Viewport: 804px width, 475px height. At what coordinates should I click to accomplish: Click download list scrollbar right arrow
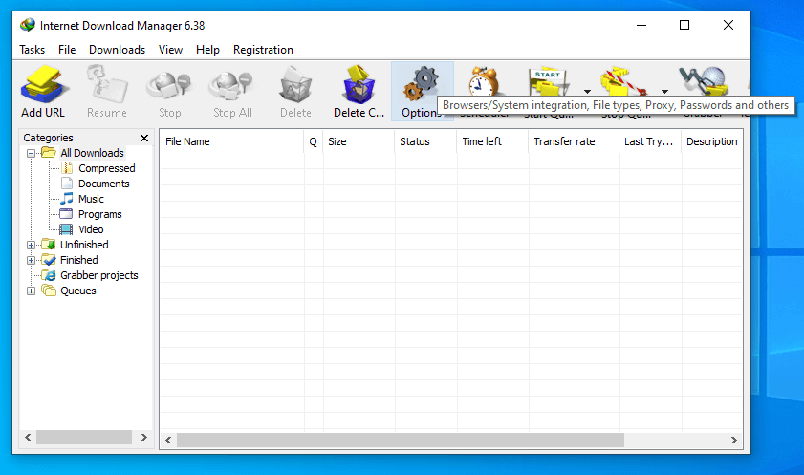734,441
